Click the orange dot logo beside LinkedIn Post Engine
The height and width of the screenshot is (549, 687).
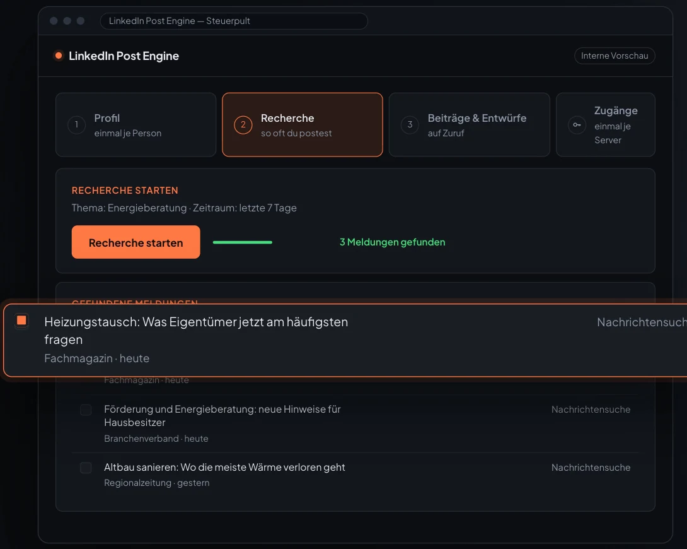(x=58, y=56)
